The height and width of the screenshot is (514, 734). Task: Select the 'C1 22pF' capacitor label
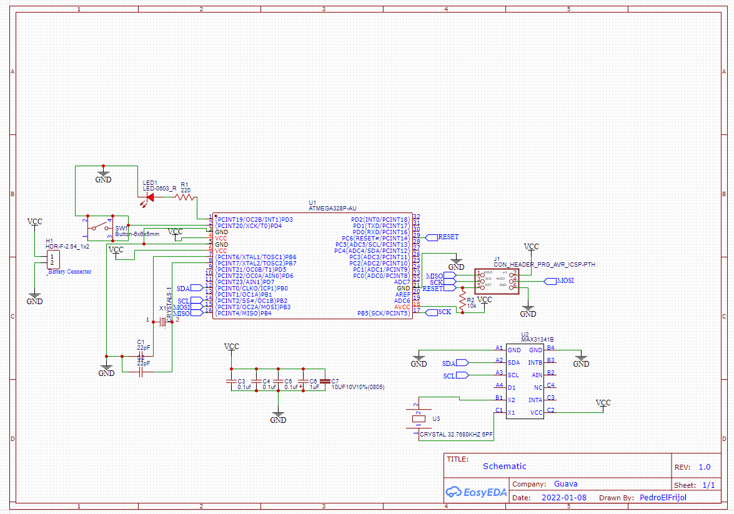pyautogui.click(x=144, y=345)
